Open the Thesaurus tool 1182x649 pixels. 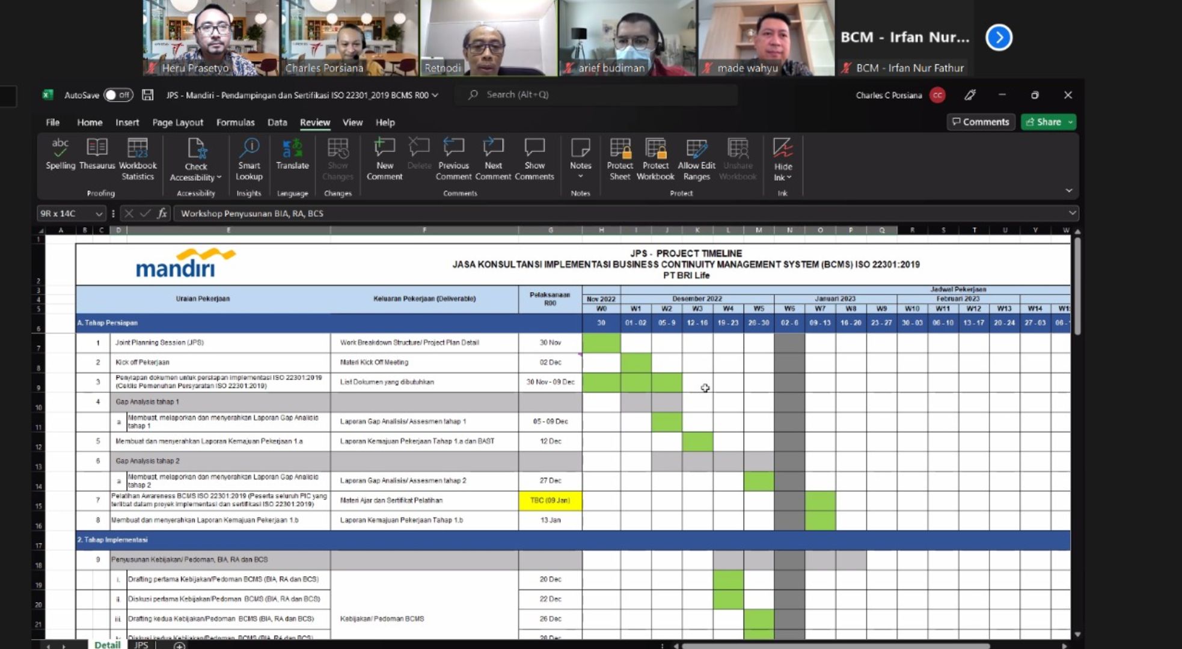pyautogui.click(x=97, y=154)
